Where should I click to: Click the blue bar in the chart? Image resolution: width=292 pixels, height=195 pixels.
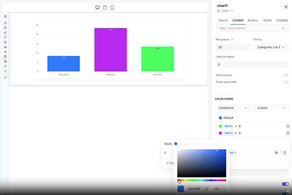[x=63, y=64]
